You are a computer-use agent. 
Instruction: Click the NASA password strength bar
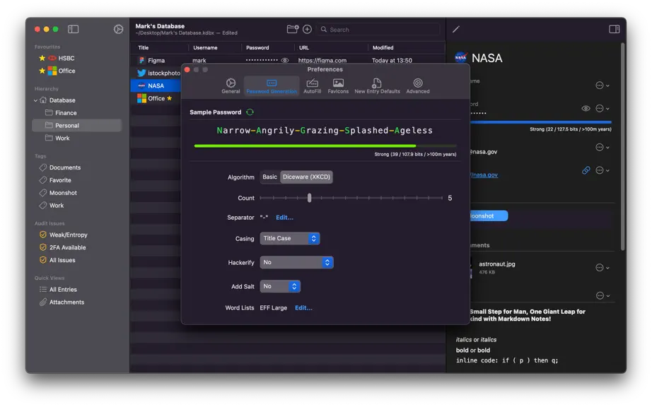point(540,122)
